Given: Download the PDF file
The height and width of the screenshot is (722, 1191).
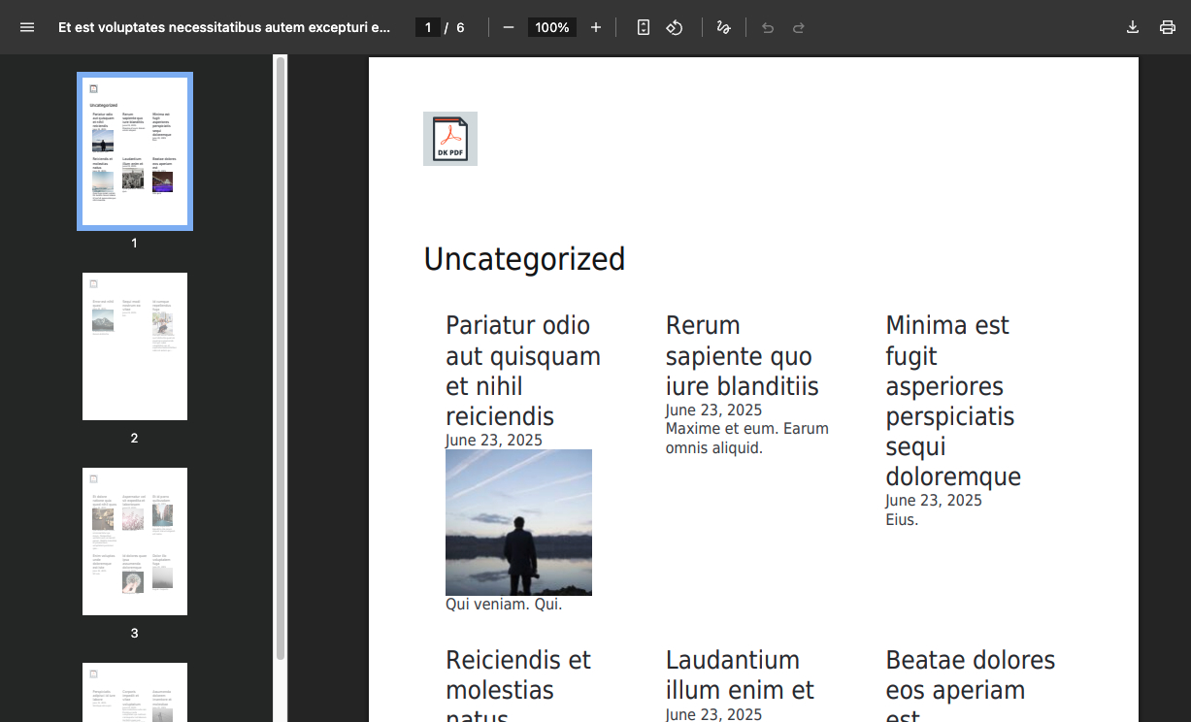Looking at the screenshot, I should (x=1133, y=27).
